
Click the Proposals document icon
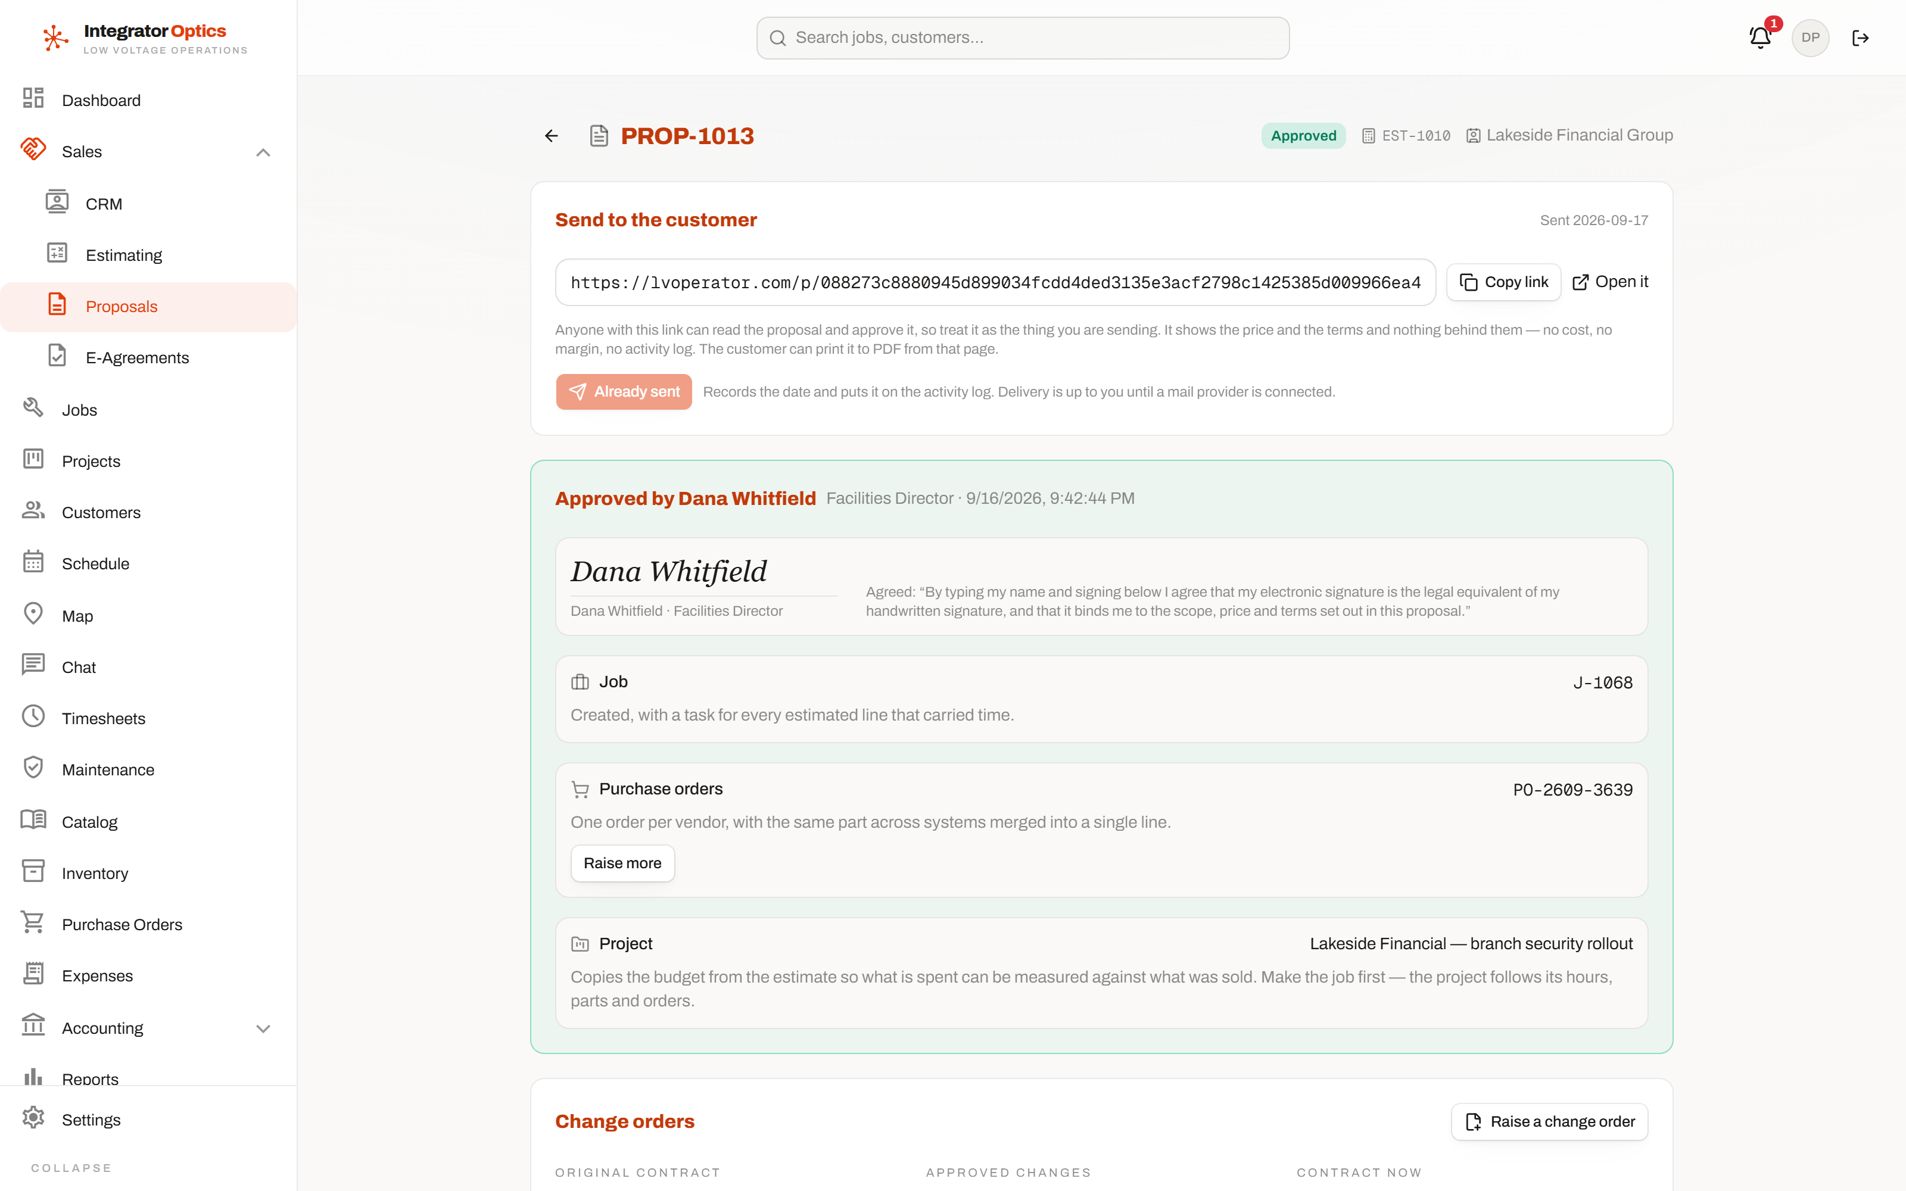click(x=57, y=304)
